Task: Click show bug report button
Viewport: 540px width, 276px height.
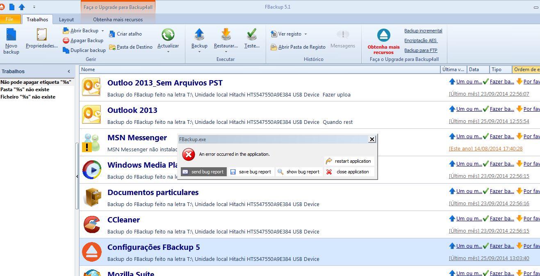Action: pyautogui.click(x=299, y=172)
